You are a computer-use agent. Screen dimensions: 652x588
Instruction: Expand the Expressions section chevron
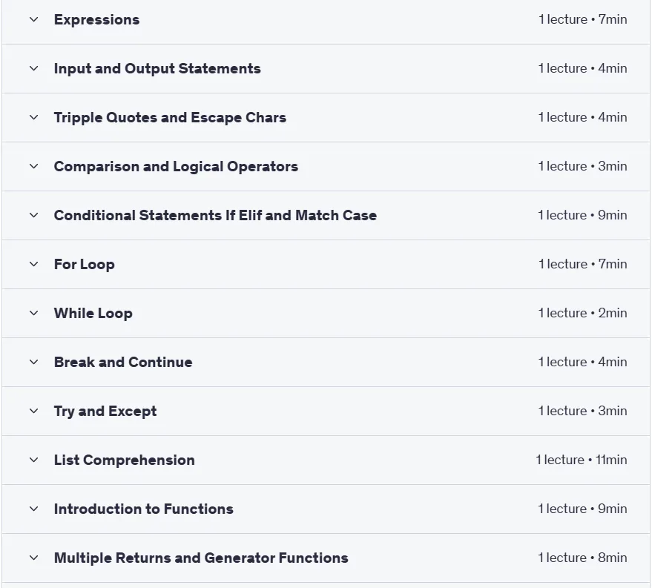pyautogui.click(x=34, y=19)
